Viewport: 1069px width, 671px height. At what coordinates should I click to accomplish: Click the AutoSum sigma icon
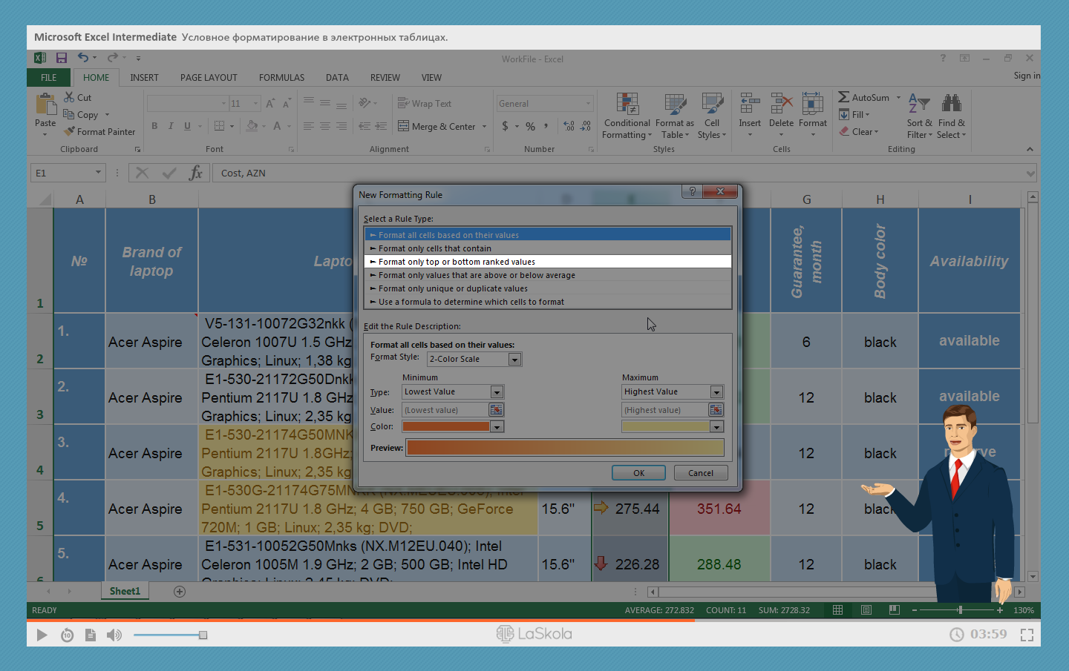[844, 97]
